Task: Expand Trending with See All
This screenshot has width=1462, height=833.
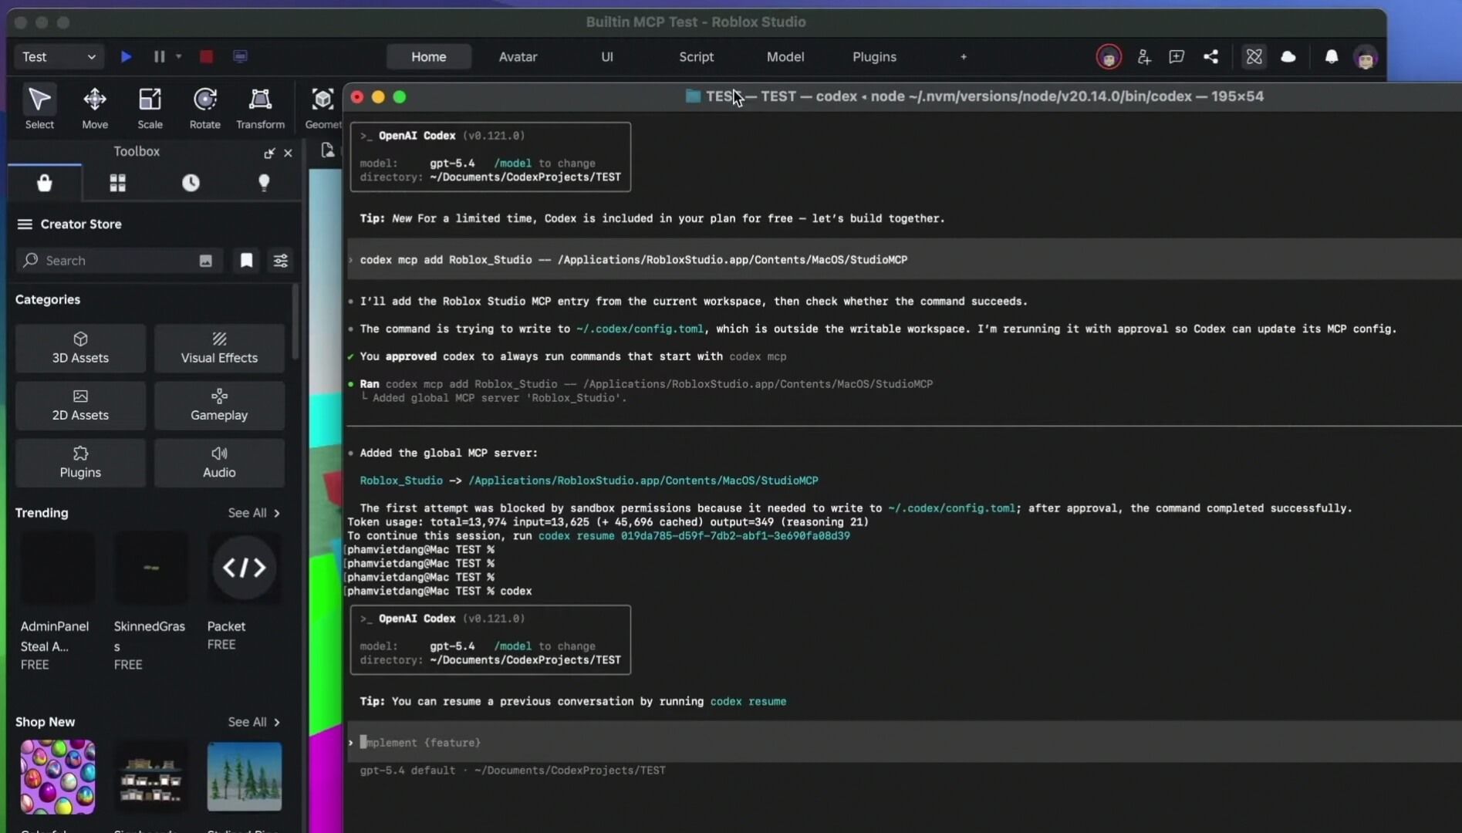Action: (x=254, y=513)
